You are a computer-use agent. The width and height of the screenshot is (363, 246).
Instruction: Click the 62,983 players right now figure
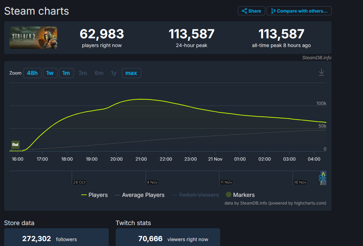point(102,34)
